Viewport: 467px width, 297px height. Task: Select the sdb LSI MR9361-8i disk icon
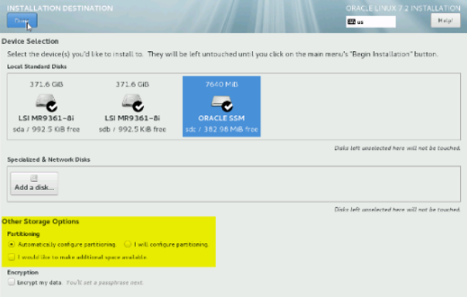132,102
